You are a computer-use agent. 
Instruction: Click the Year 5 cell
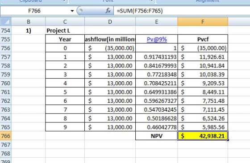(x=65, y=92)
